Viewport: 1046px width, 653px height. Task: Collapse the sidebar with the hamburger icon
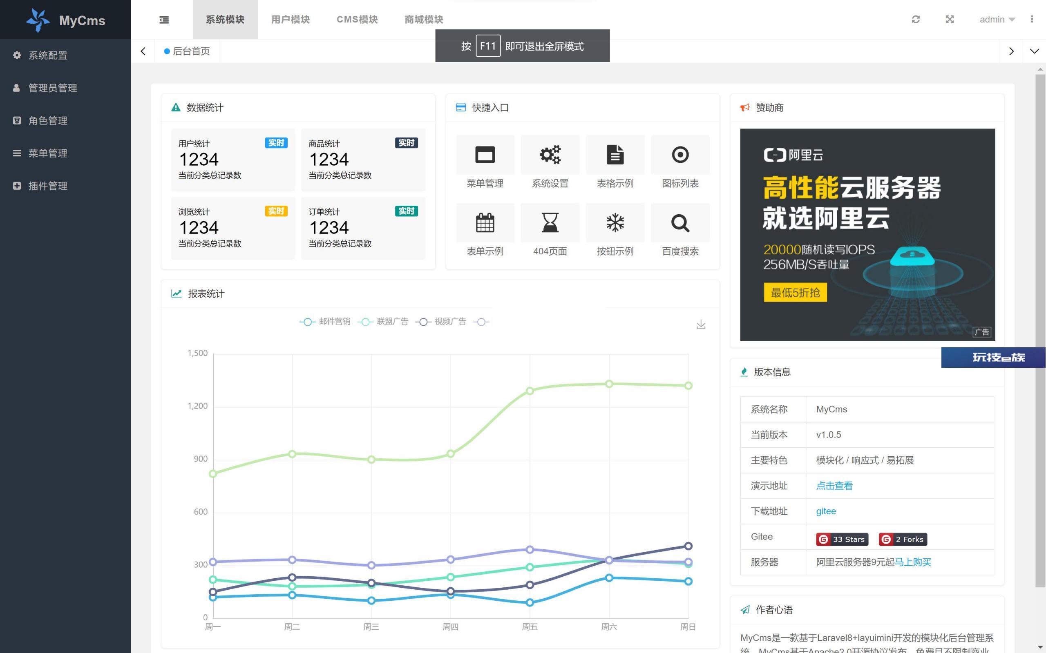(x=164, y=20)
